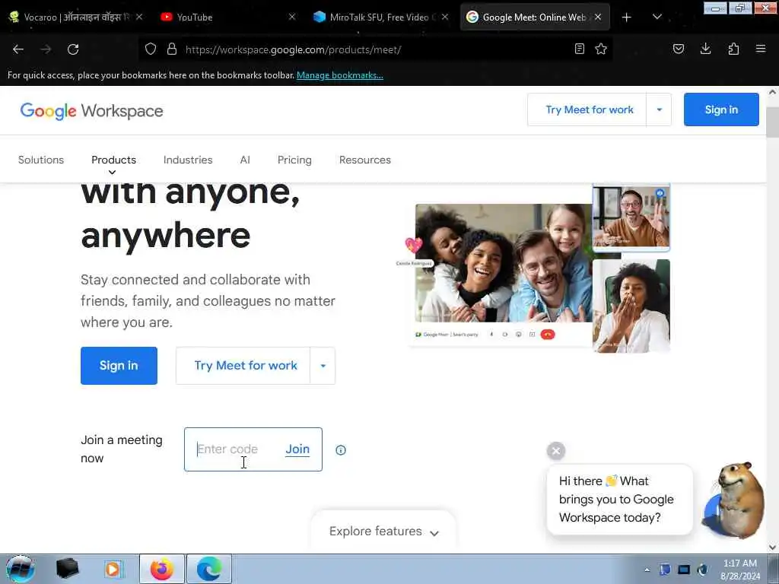Reload the page with the refresh icon
The width and height of the screenshot is (779, 584).
(73, 49)
